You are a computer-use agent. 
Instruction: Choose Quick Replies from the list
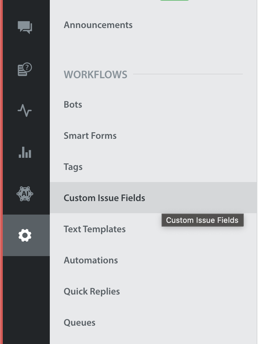92,291
